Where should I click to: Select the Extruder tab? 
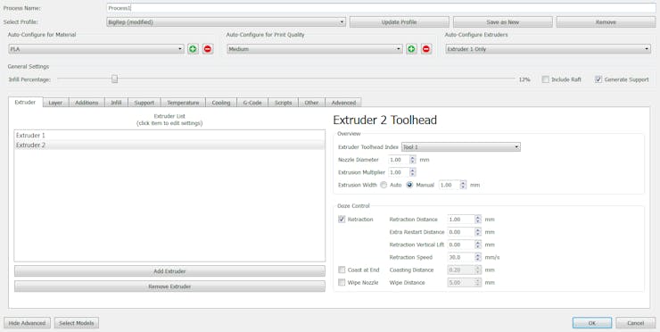(25, 102)
